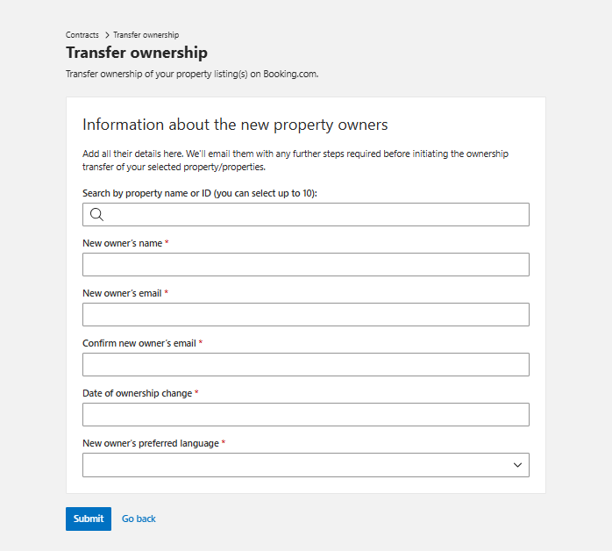Select the Transfer ownership breadcrumb item
612x551 pixels.
tap(146, 35)
